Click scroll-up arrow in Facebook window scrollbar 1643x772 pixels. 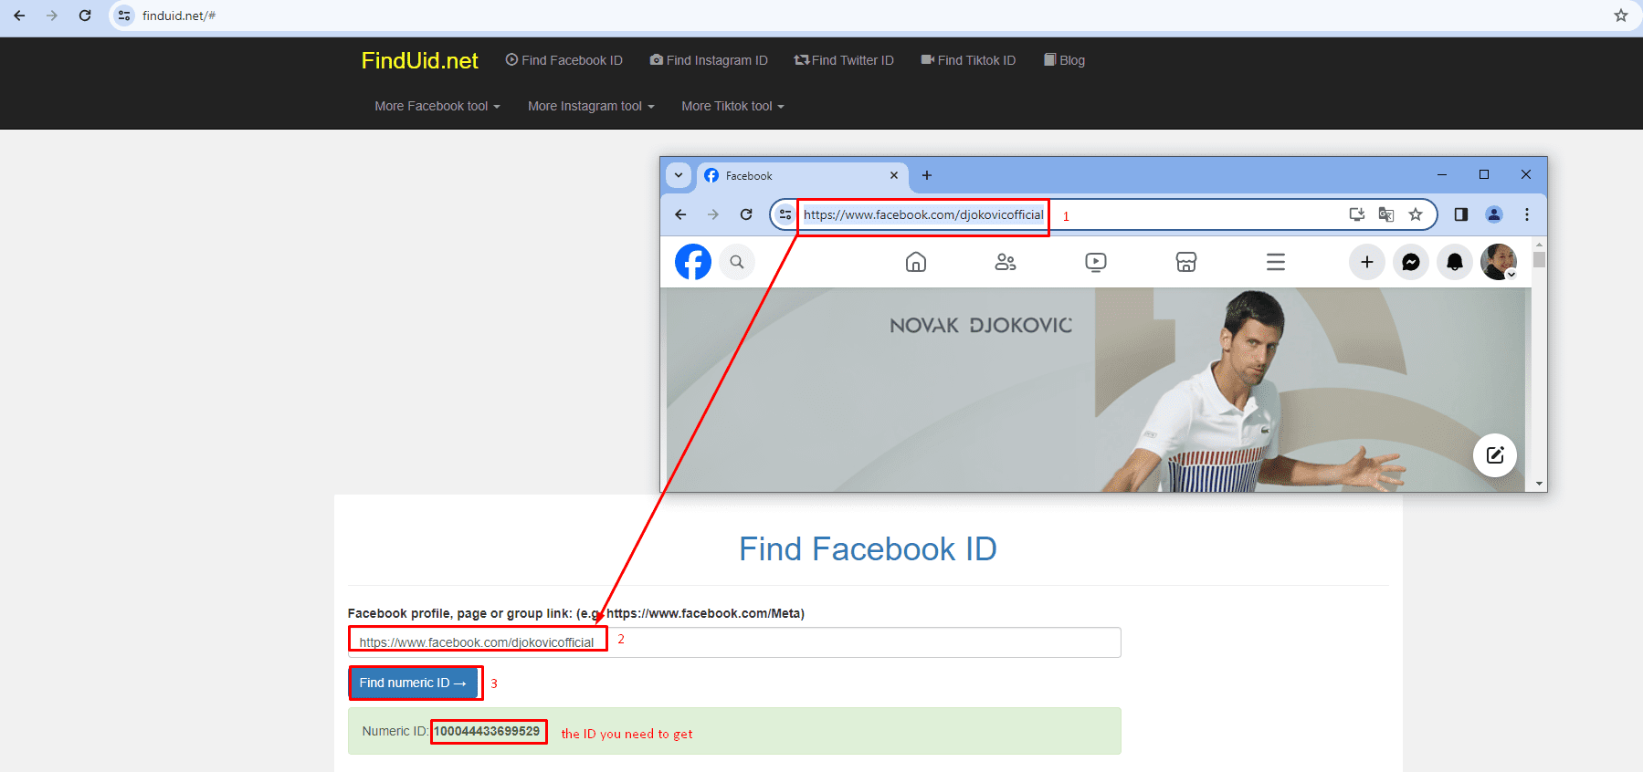pos(1540,245)
